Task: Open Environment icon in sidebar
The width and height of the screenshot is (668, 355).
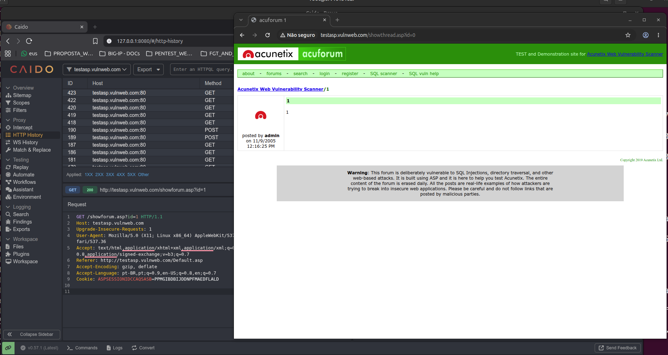Action: [x=9, y=197]
